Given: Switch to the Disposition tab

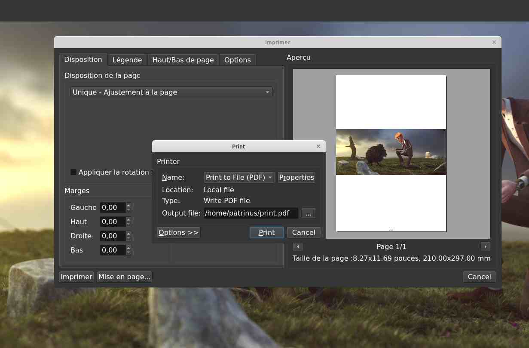Looking at the screenshot, I should pyautogui.click(x=83, y=60).
